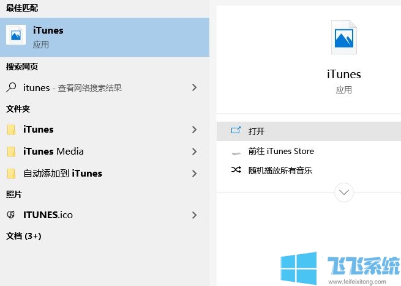
Task: Select 随机播放所有音乐 menu entry
Action: click(x=280, y=170)
